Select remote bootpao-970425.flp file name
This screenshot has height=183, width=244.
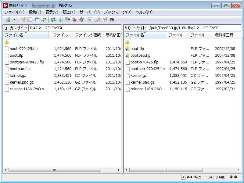pos(148,69)
